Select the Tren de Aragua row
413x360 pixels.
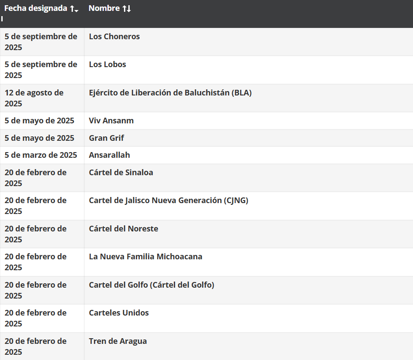click(x=118, y=341)
